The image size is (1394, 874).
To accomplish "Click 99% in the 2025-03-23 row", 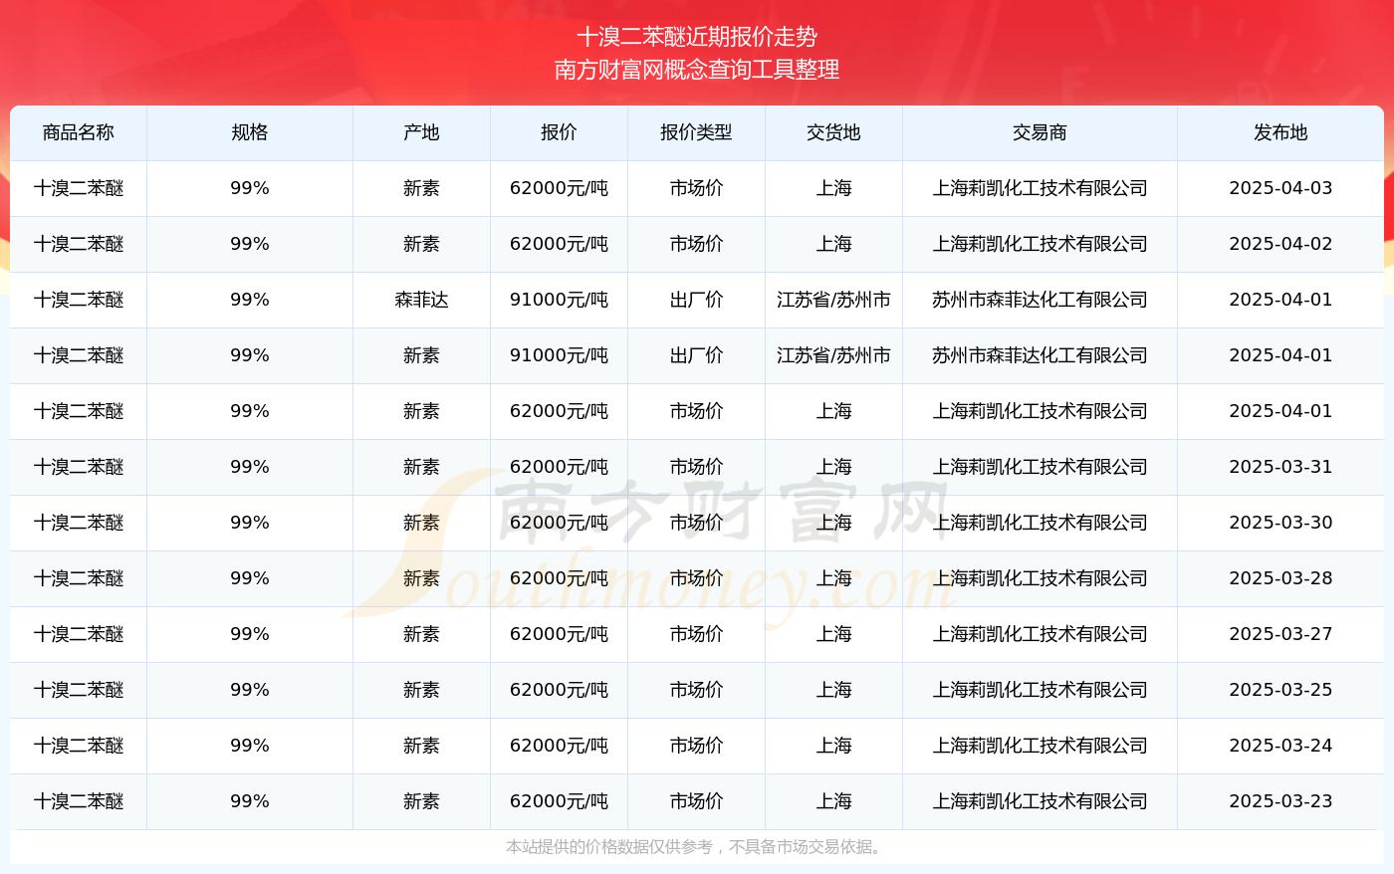I will coord(250,801).
